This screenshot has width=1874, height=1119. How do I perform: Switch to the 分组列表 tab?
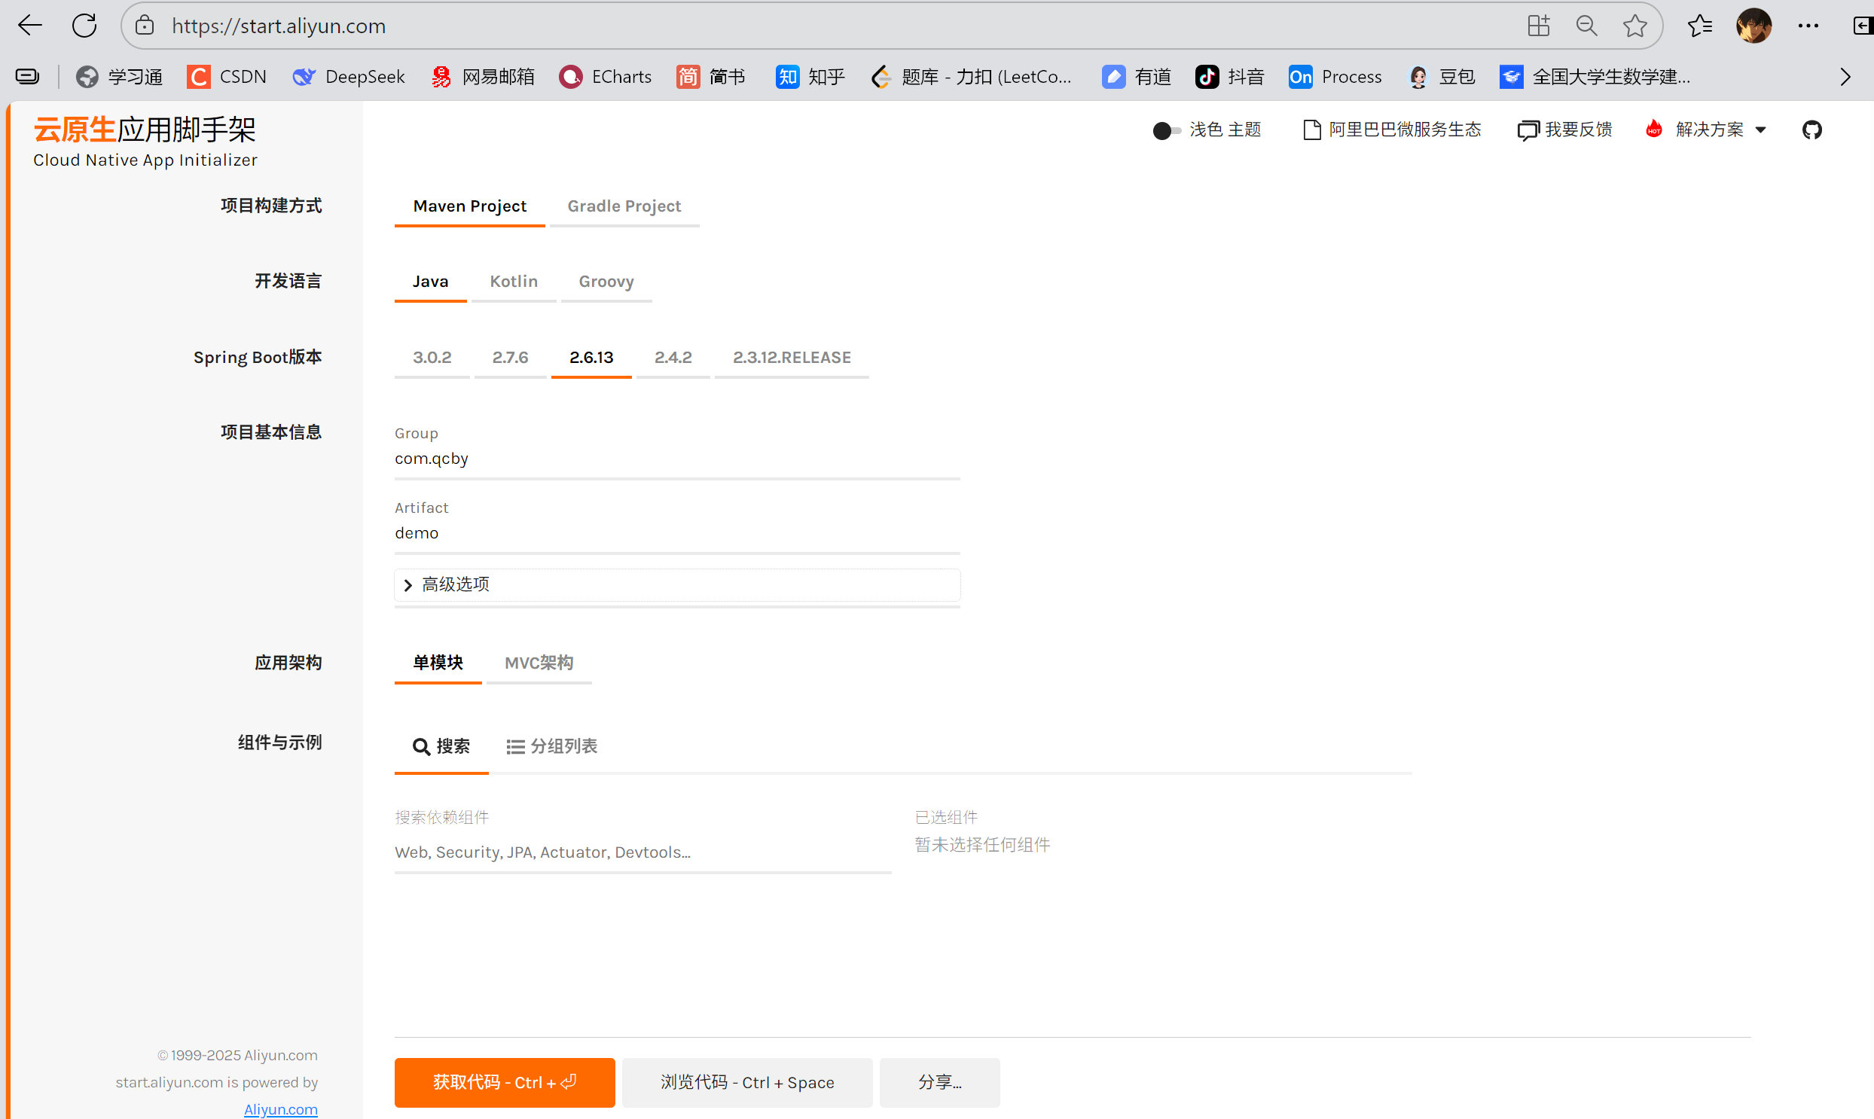551,746
